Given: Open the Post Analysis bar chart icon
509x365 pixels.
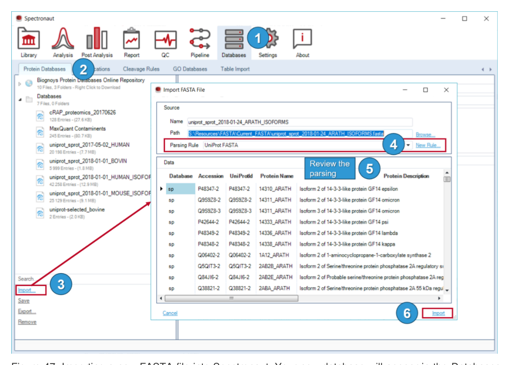Looking at the screenshot, I should 97,38.
